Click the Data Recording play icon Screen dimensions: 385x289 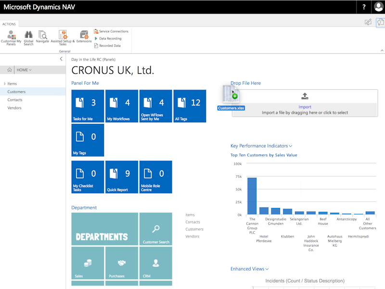[x=96, y=39]
